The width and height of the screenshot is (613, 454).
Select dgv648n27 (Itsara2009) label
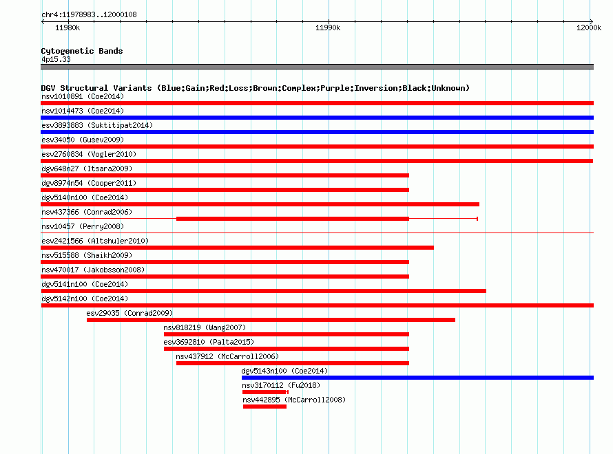tap(87, 169)
